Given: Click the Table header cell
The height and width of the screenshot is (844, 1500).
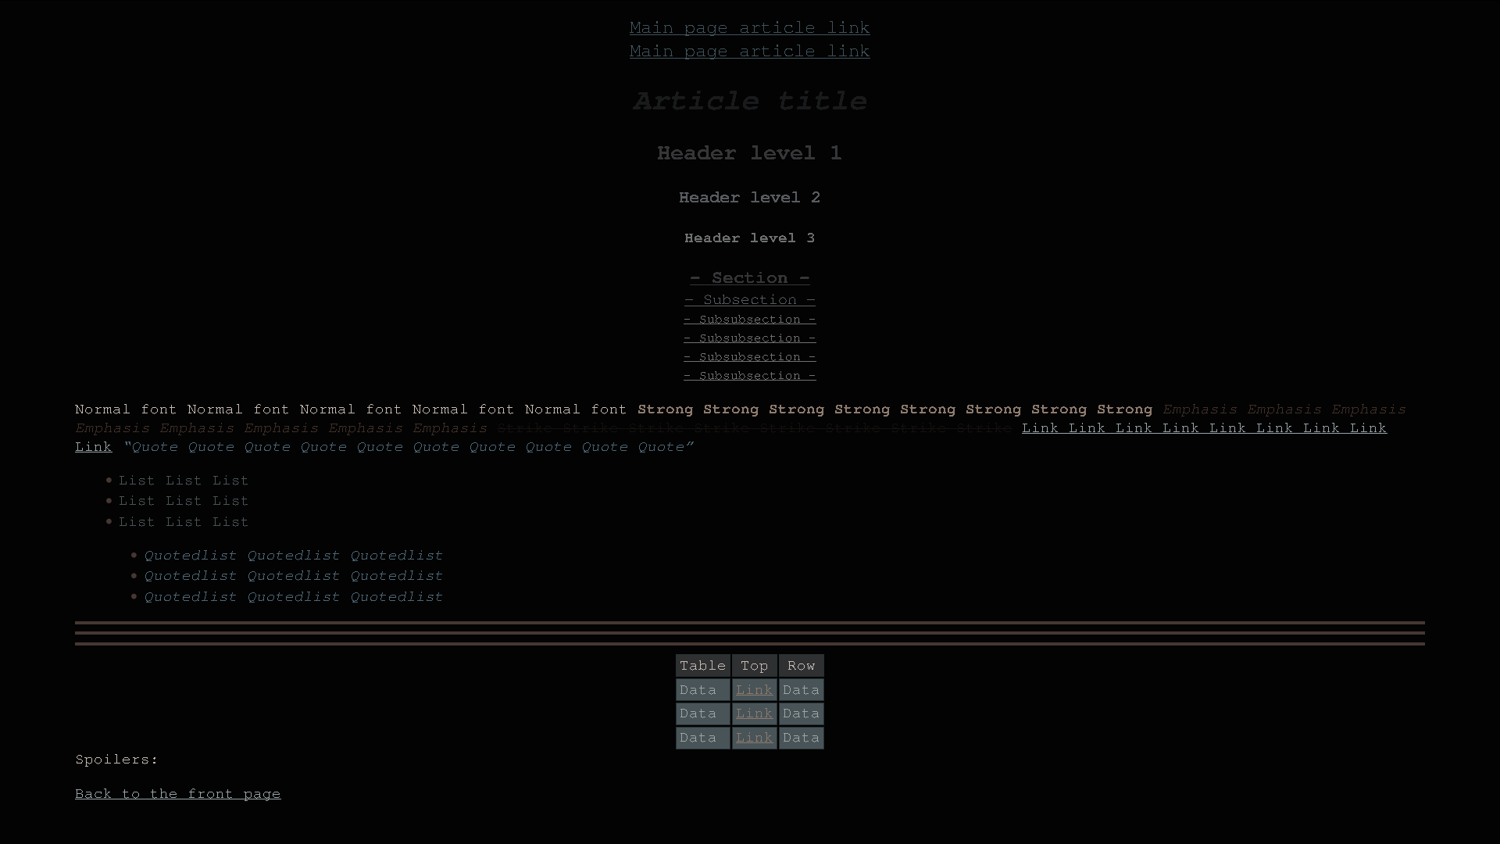Looking at the screenshot, I should pos(702,665).
